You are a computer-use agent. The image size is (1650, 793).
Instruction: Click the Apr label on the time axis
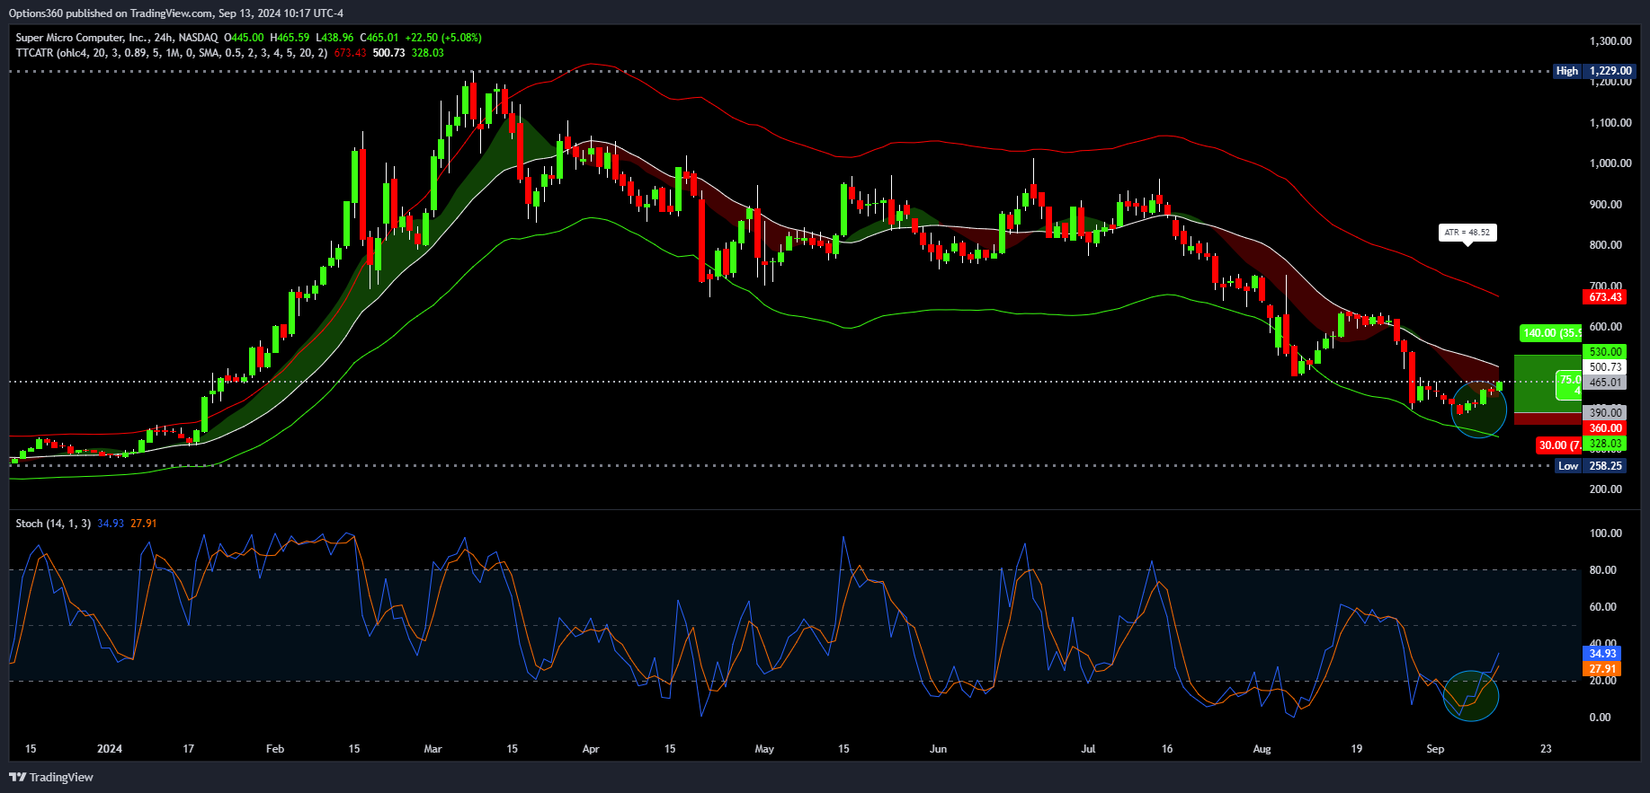click(x=591, y=749)
